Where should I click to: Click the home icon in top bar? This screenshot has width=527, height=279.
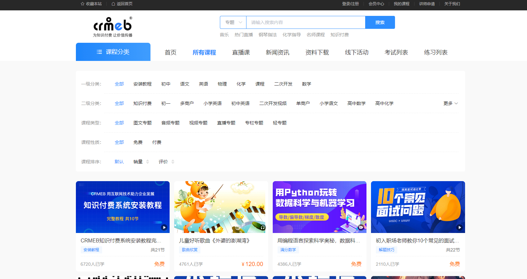click(113, 4)
